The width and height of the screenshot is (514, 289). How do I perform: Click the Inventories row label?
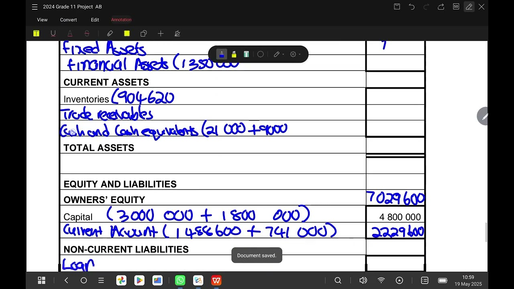coord(86,99)
